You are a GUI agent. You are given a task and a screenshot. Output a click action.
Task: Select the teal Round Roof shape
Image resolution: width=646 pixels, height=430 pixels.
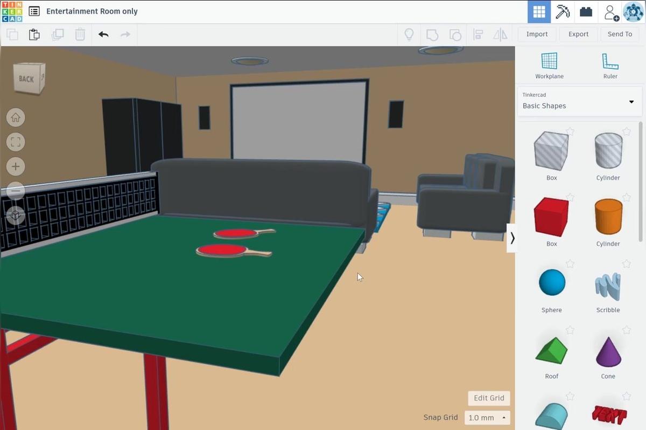tap(551, 416)
